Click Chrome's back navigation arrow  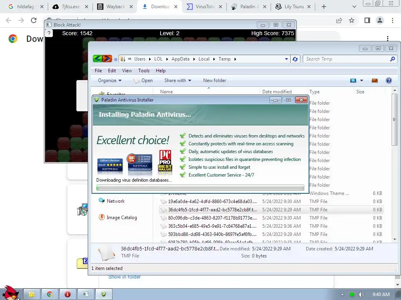9,20
